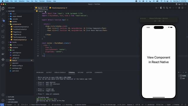This screenshot has width=188, height=106.
Task: Switch to the COMMENTS panel tab
Action: click(x=98, y=72)
